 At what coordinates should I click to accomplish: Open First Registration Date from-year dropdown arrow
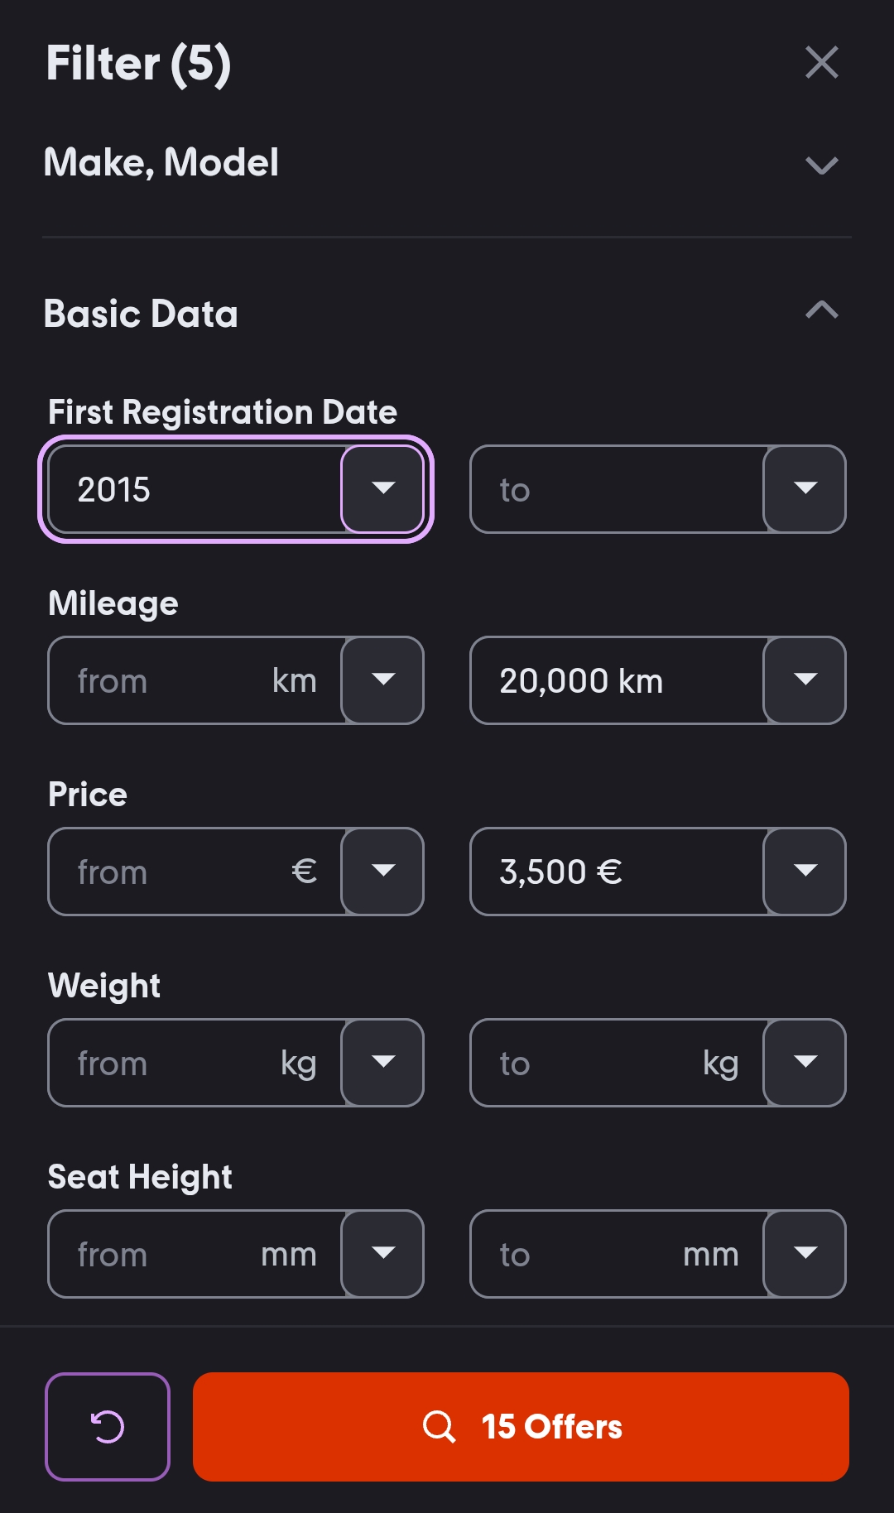(383, 489)
